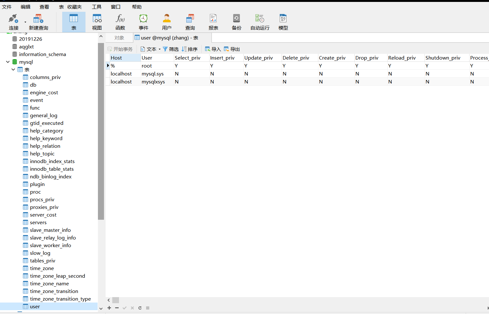Viewport: 489px width, 314px height.
Task: Select the aqglxt database
Action: coord(26,46)
